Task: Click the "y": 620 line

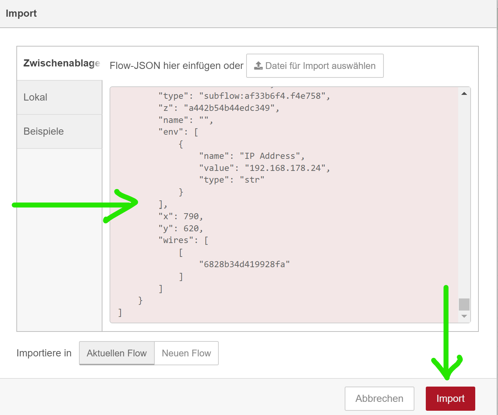Action: click(x=181, y=228)
